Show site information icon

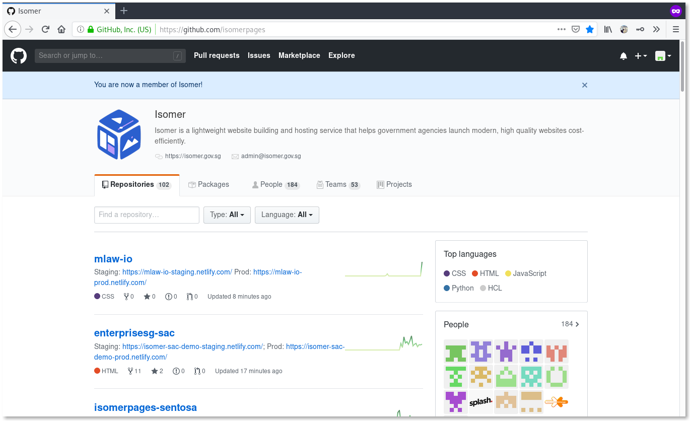pos(81,29)
